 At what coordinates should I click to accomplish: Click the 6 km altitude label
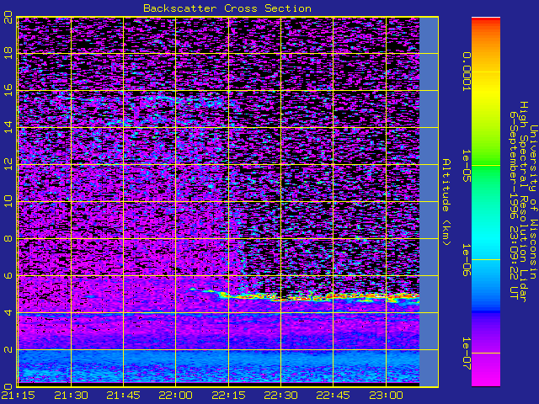[8, 275]
